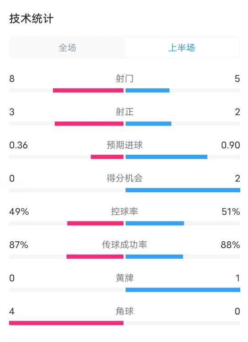Click the pink 控球率 bar
Viewport: 248px width, 342px height.
coord(95,223)
